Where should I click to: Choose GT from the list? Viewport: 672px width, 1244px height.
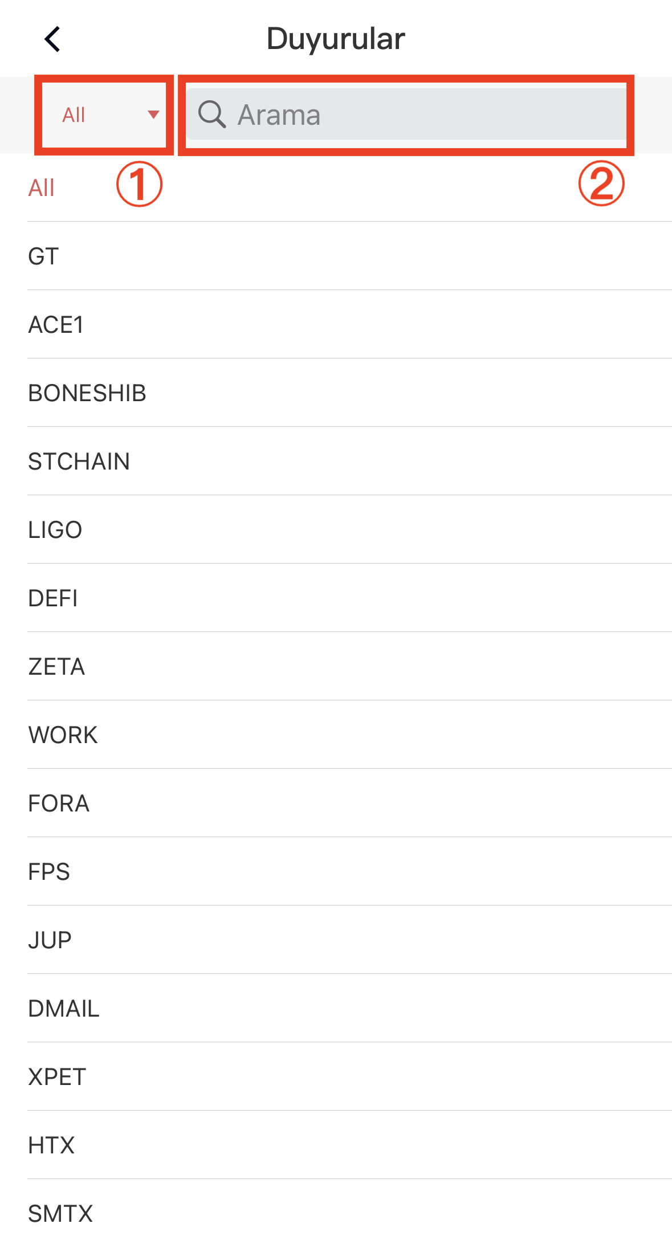point(44,256)
